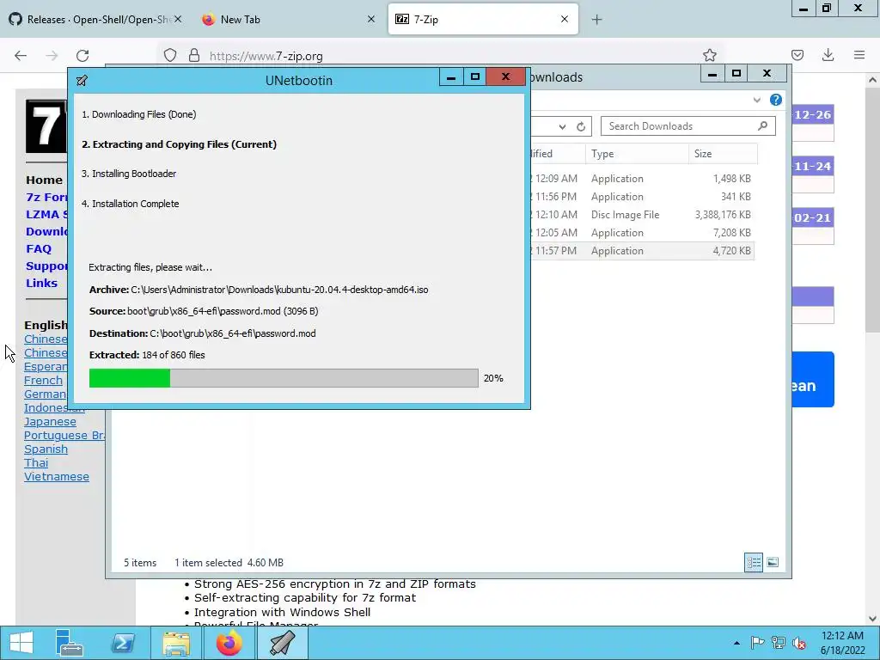
Task: Open the Save to Pocket icon
Action: coord(797,55)
